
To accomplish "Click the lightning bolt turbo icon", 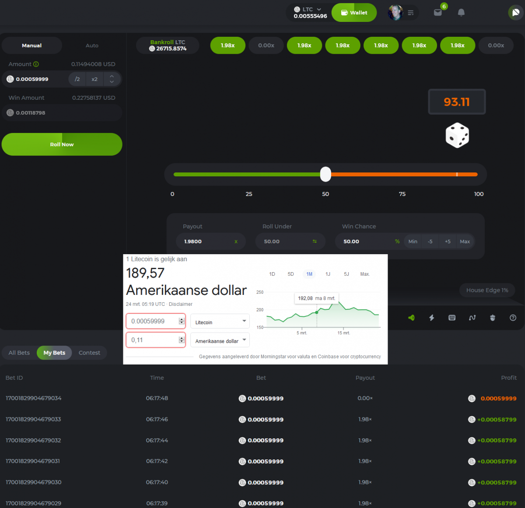I will [x=431, y=318].
